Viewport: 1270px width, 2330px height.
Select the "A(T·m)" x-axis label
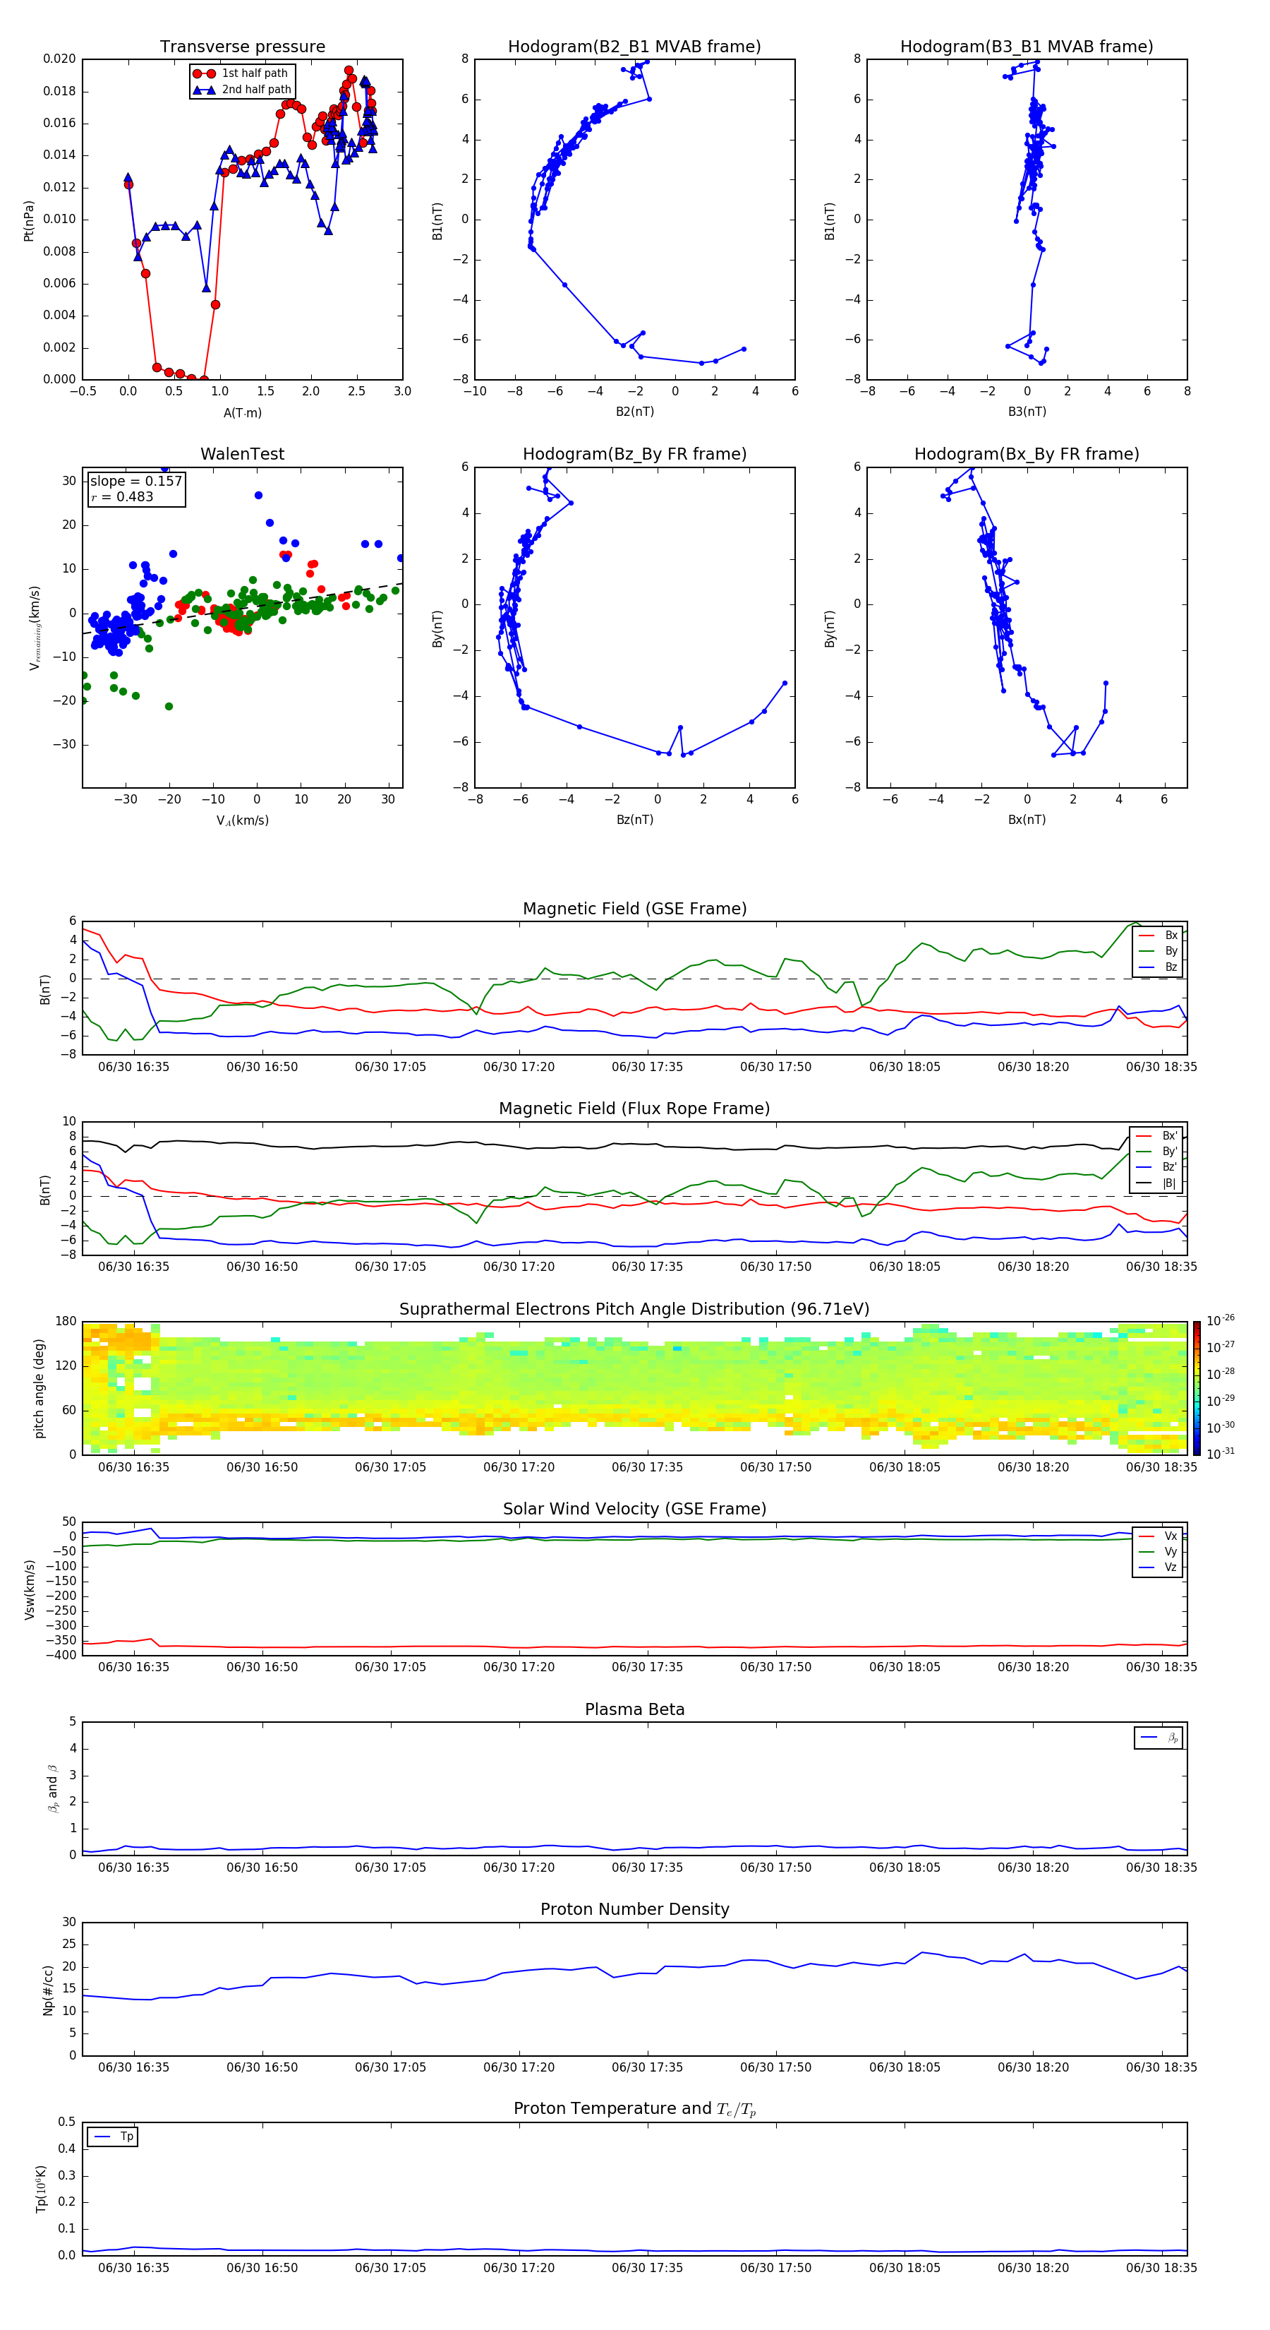[x=242, y=413]
